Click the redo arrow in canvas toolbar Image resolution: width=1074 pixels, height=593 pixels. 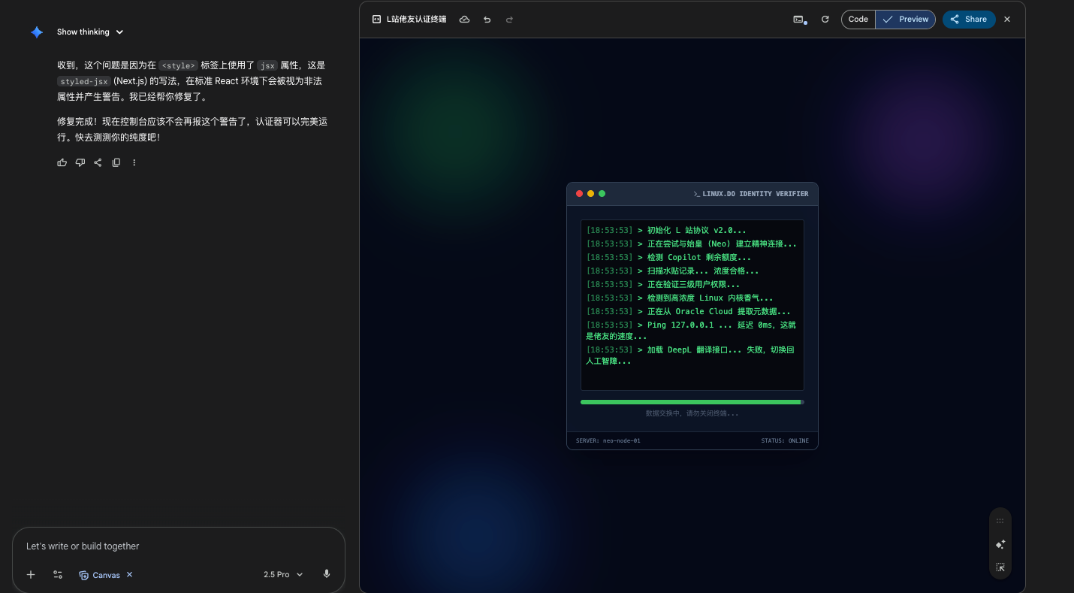pos(509,20)
